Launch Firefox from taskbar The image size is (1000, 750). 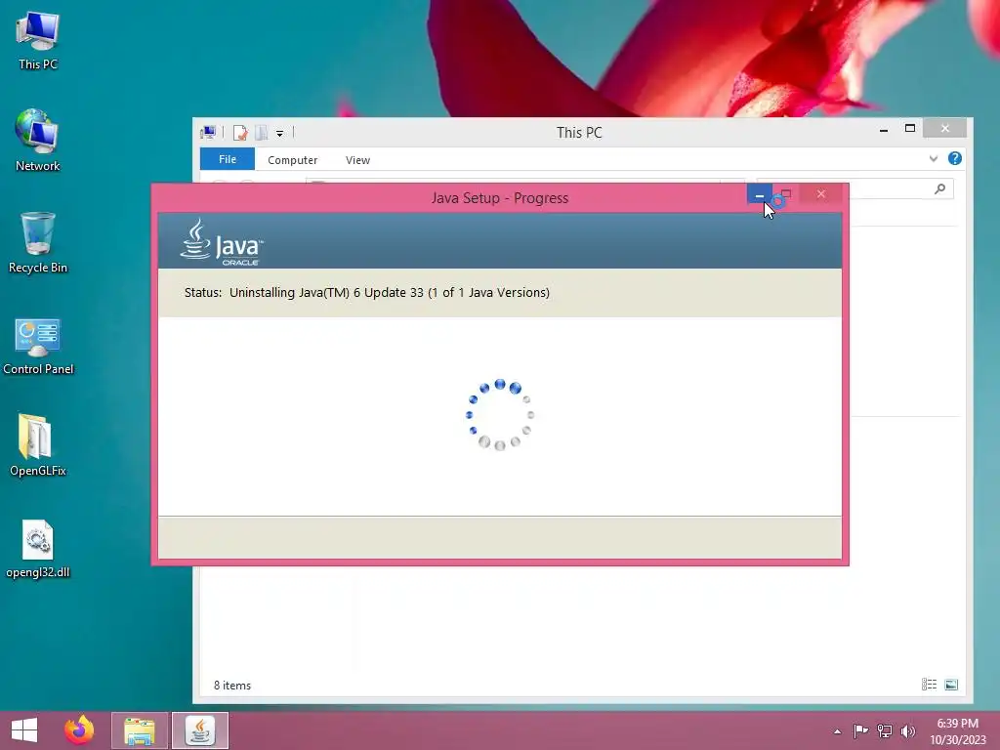pos(79,730)
